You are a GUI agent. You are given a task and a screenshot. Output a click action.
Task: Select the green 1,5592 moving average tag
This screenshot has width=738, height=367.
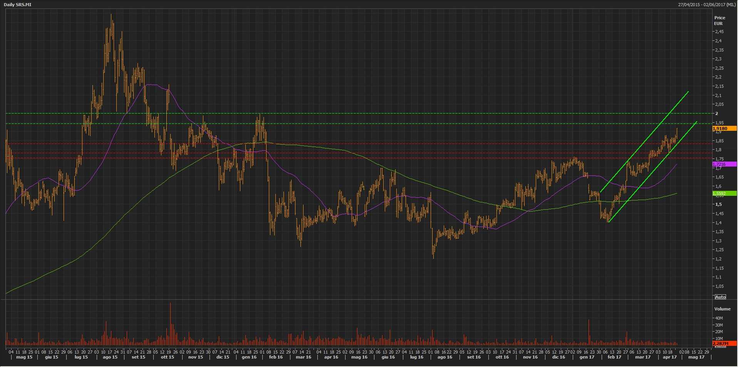pyautogui.click(x=724, y=194)
